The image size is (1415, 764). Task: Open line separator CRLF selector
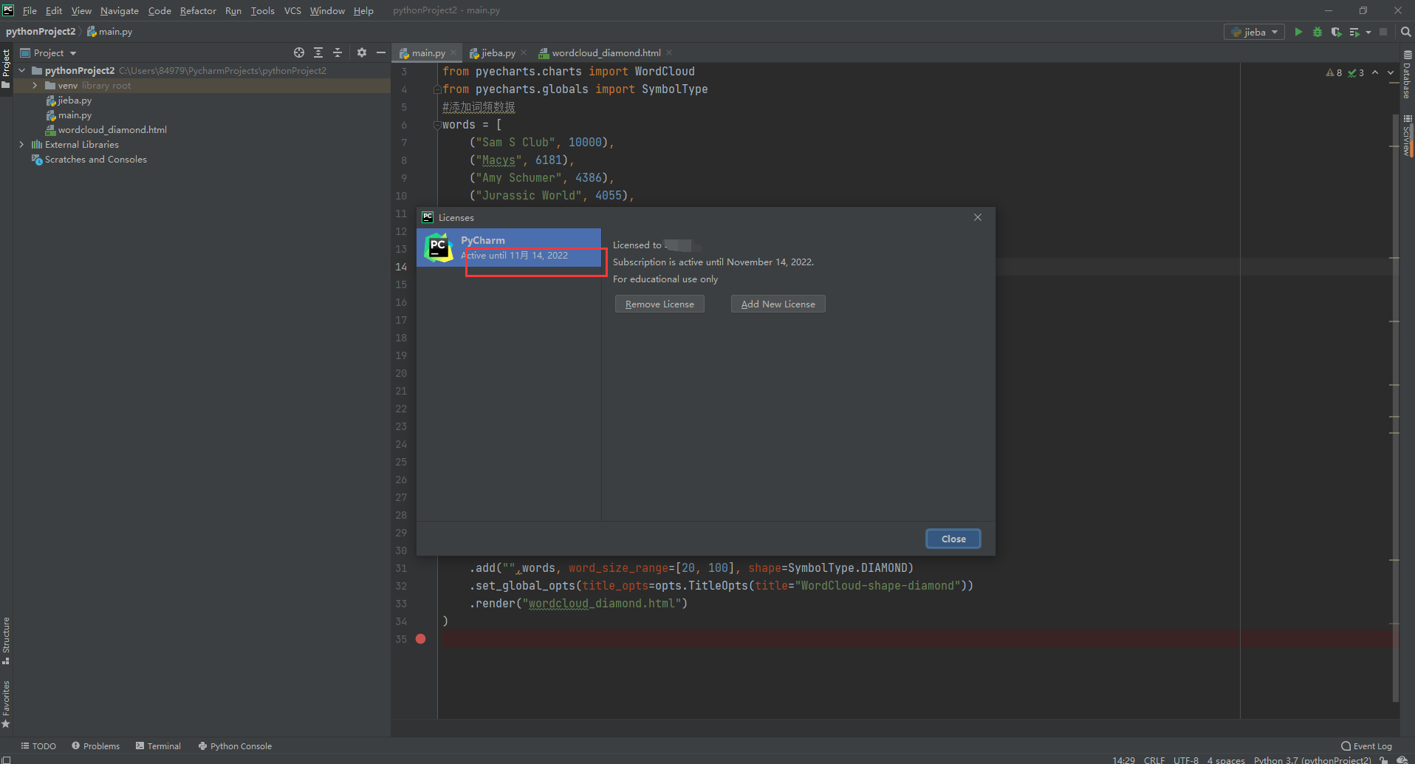pyautogui.click(x=1154, y=760)
